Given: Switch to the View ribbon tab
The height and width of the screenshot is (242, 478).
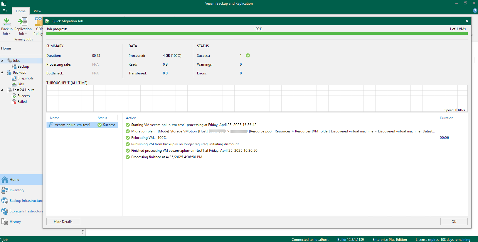Looking at the screenshot, I should [x=37, y=11].
